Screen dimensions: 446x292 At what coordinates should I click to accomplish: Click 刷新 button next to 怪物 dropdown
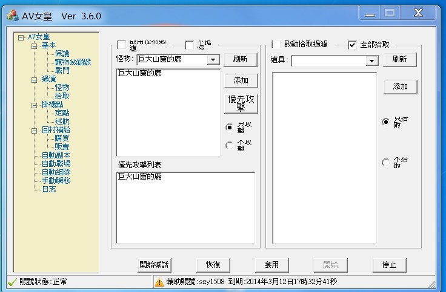coord(241,59)
